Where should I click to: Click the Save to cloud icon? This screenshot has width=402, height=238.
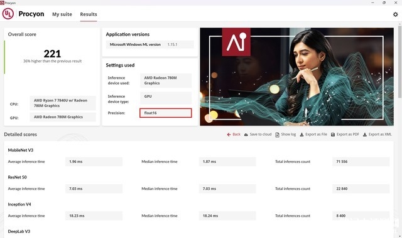246,135
